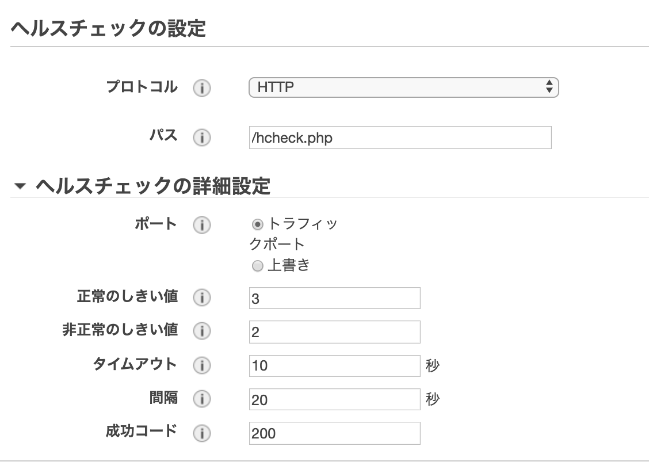
Task: Collapse ヘルスチェックの詳細設定 section triangle
Action: click(20, 186)
